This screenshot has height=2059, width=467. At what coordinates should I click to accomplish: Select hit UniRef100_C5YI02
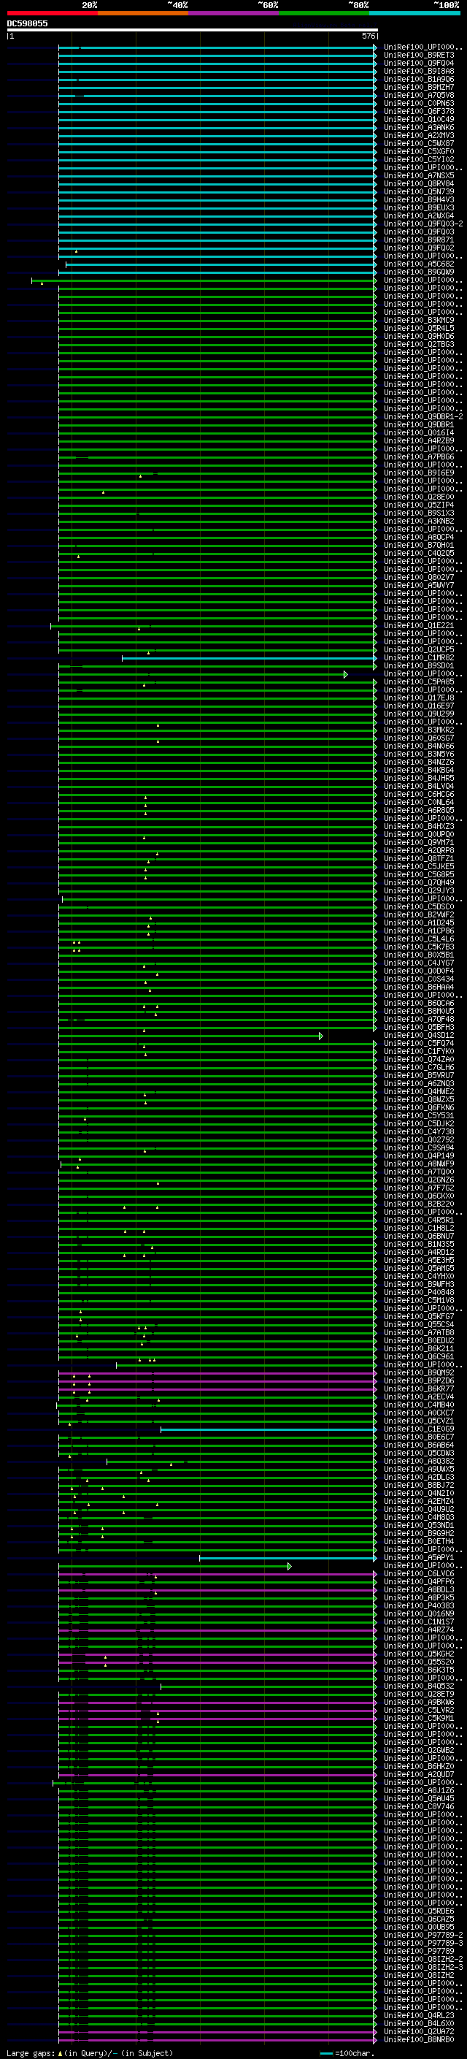419,159
